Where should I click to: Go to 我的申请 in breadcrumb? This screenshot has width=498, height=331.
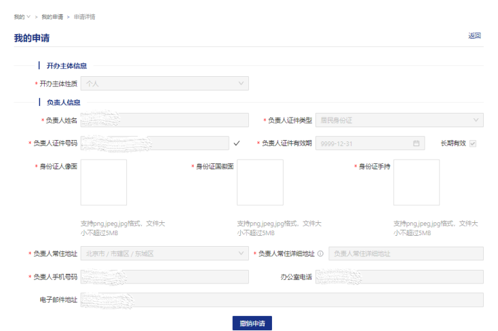pos(52,16)
